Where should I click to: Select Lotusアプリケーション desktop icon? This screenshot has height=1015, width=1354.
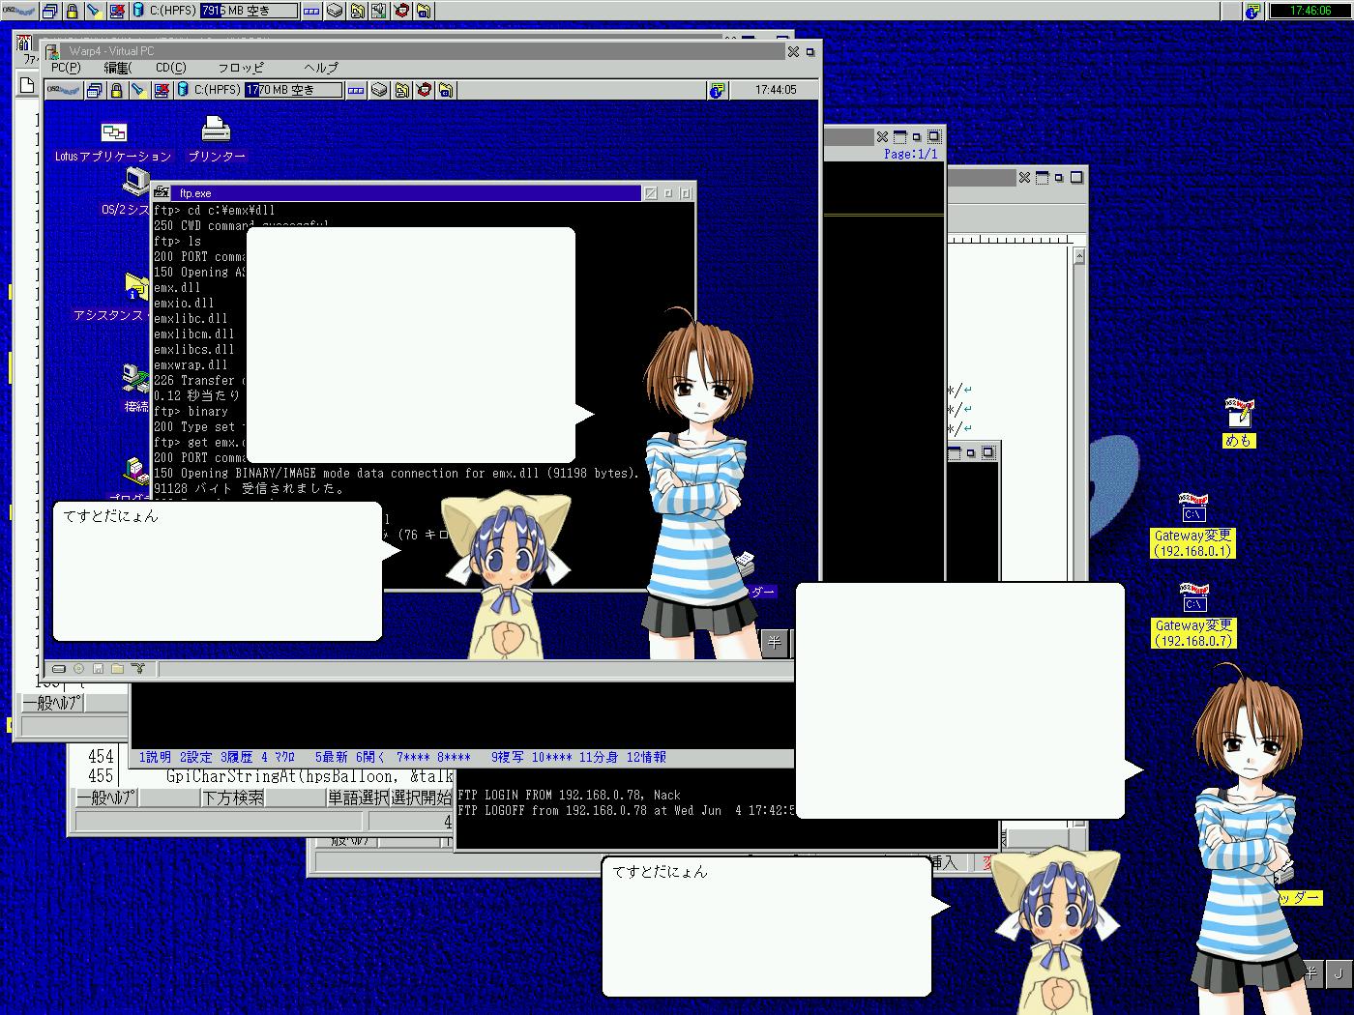pyautogui.click(x=113, y=142)
